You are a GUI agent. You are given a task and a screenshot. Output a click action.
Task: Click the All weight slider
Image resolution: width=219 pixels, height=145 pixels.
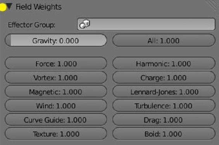(x=164, y=40)
